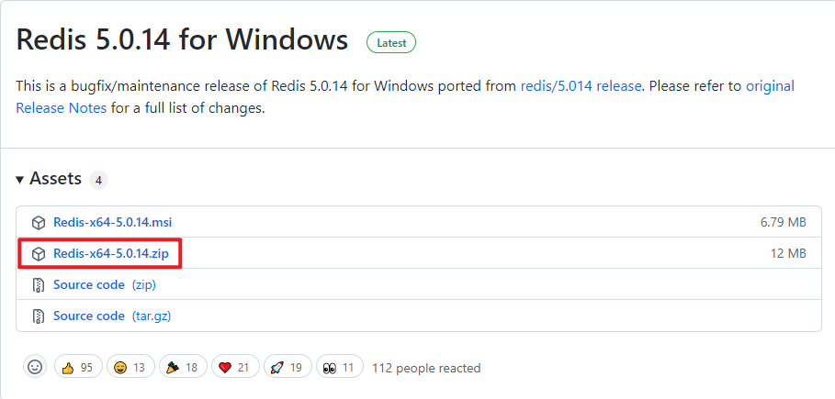Open the smiley add-reaction picker
This screenshot has width=835, height=399.
click(x=35, y=367)
